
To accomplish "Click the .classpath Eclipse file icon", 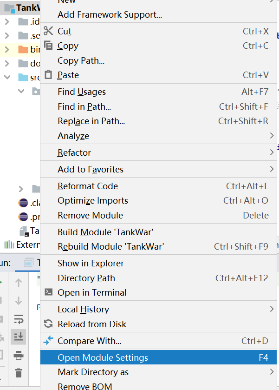I will [x=23, y=203].
